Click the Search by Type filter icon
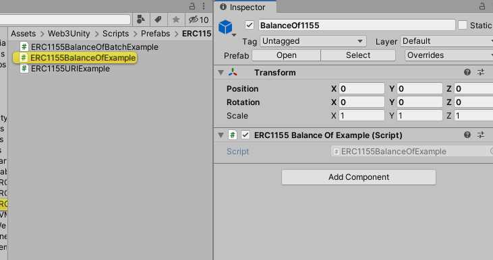This screenshot has height=260, width=493. (x=141, y=20)
